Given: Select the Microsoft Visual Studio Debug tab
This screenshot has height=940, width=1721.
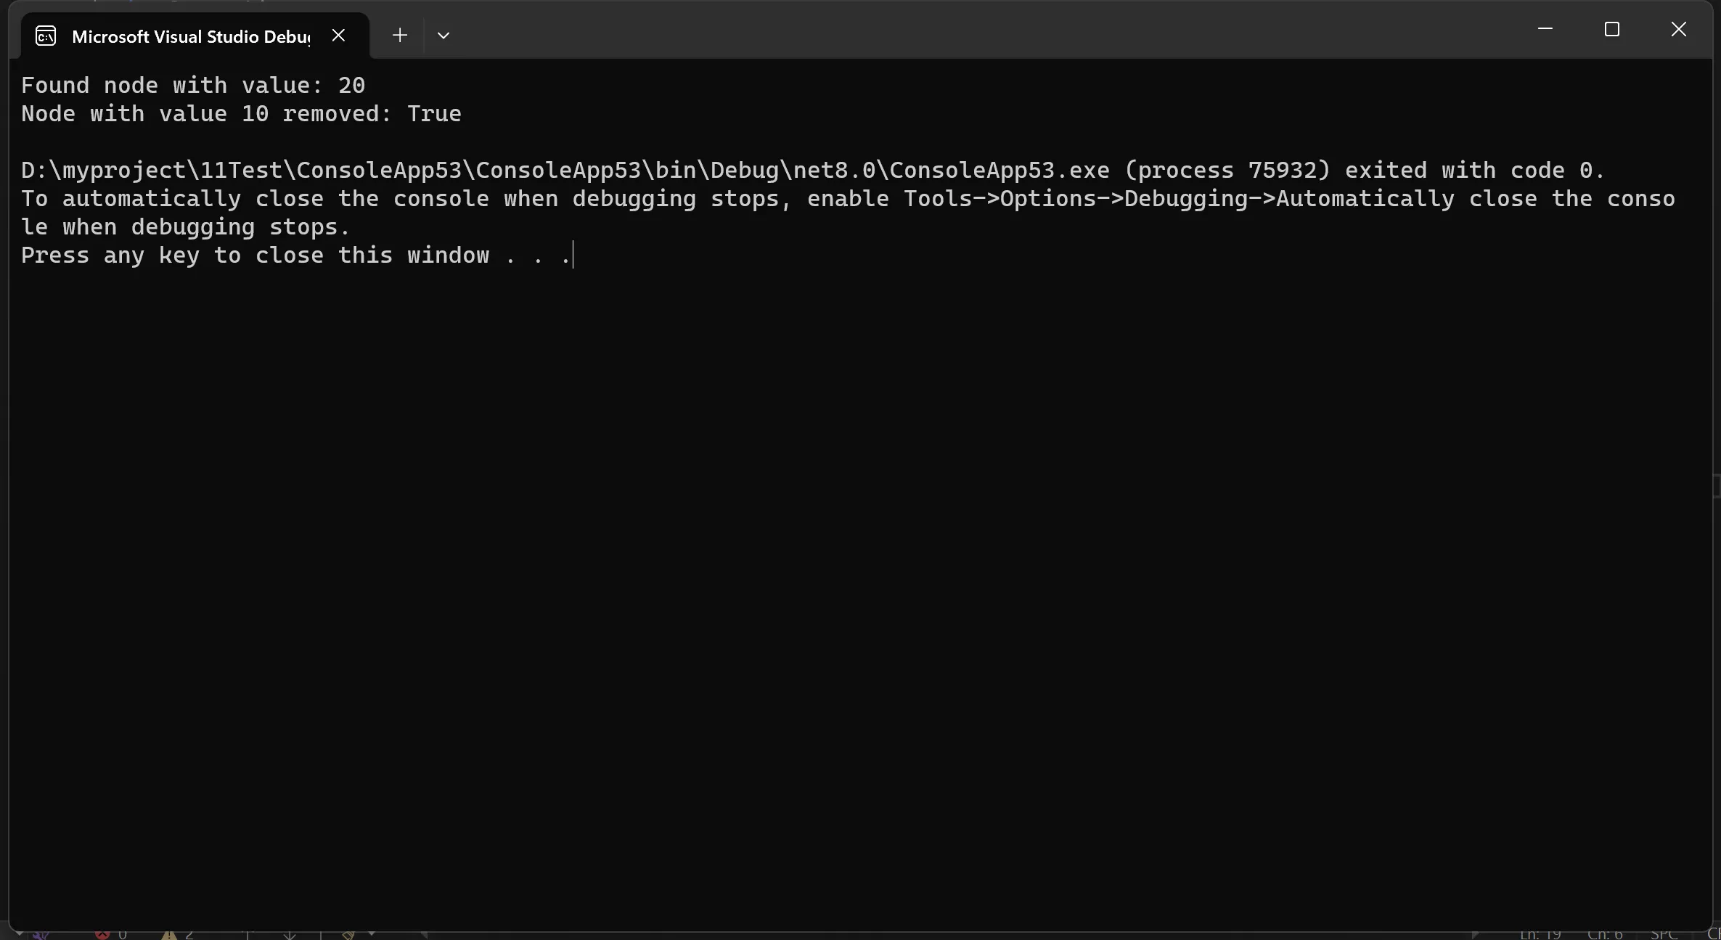Looking at the screenshot, I should point(190,36).
